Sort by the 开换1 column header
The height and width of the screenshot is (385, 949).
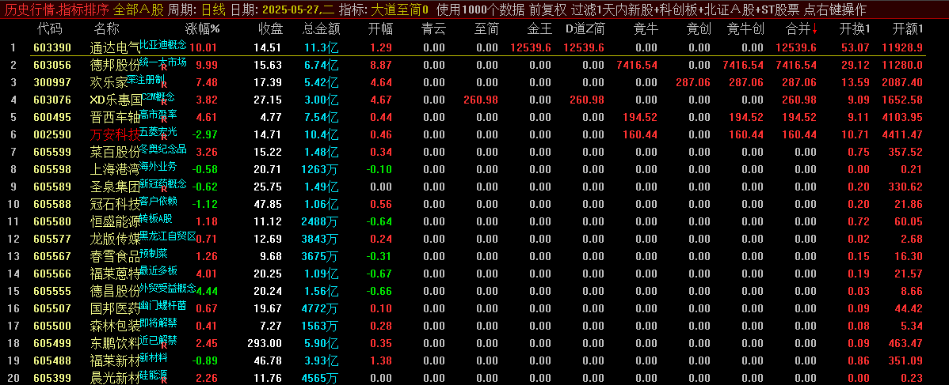coord(855,28)
